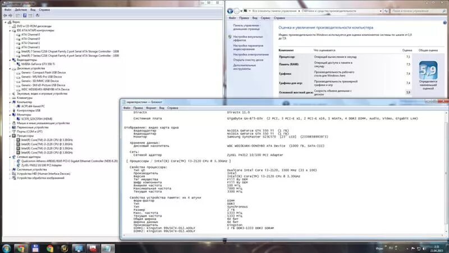Collapse the IDE ATA/ATAPI controllers node

click(10, 30)
